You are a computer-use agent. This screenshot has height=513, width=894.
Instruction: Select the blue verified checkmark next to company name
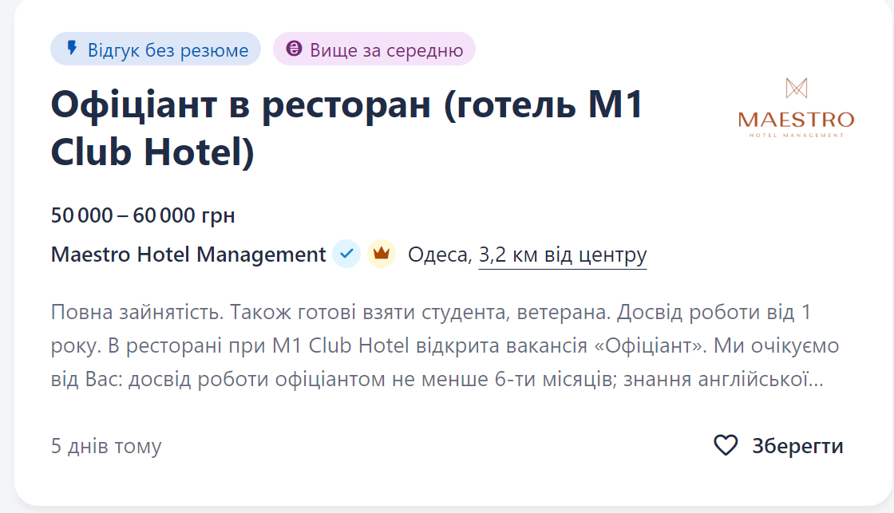click(x=346, y=253)
